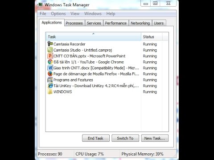Screen dimensions: 214x160
Task: Open the Windows menu
Action: pyautogui.click(x=93, y=14)
